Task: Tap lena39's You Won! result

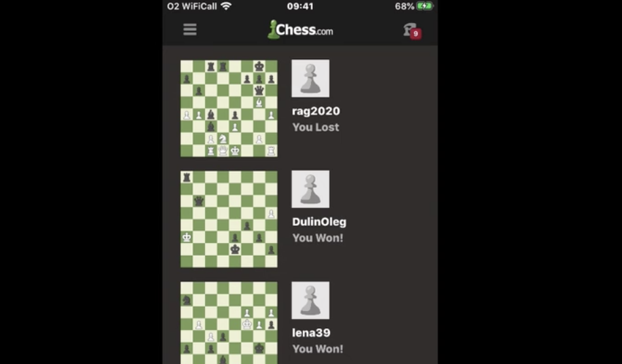Action: coord(318,349)
